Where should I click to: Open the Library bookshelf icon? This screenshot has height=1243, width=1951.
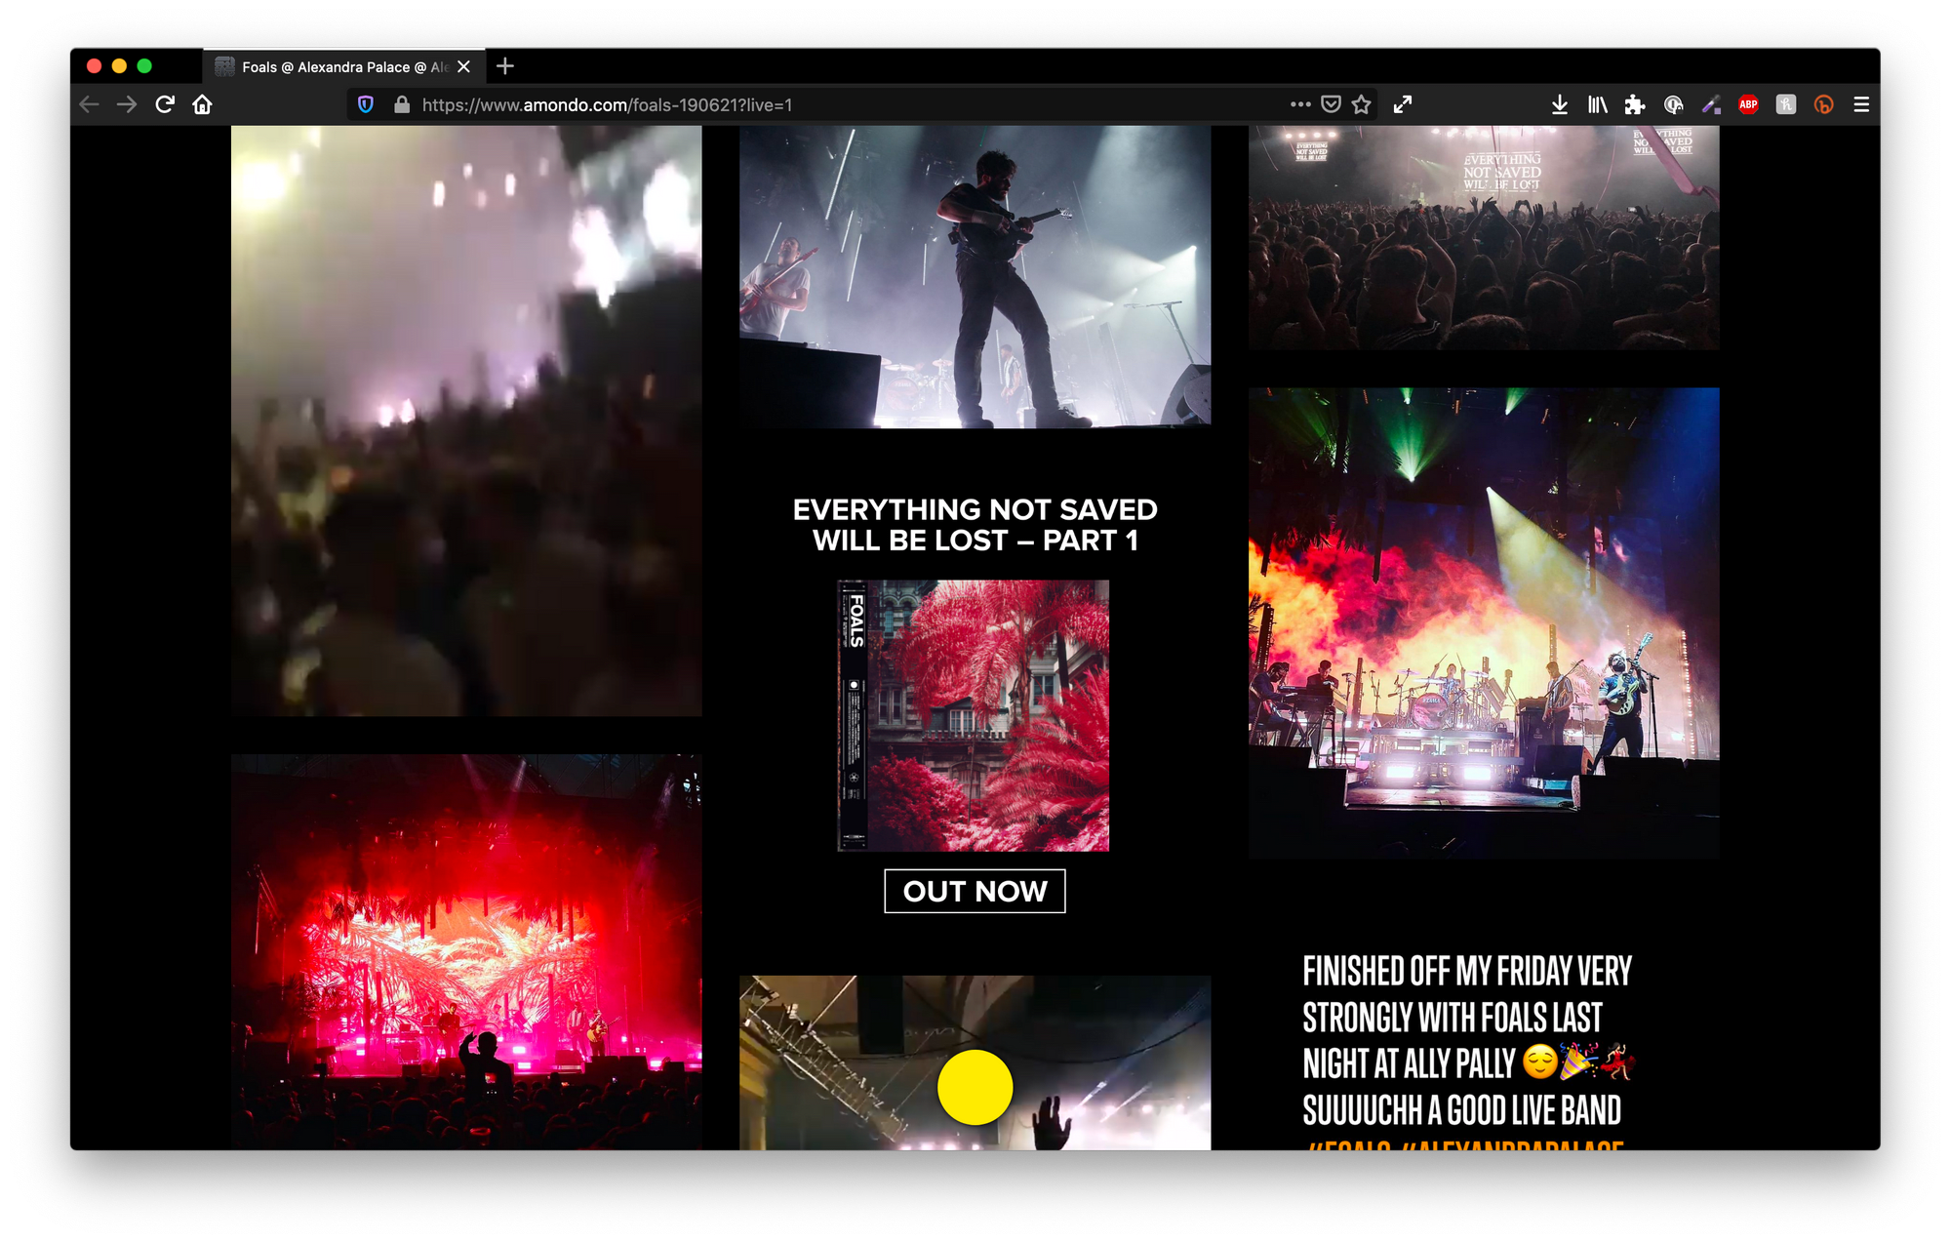[1597, 104]
